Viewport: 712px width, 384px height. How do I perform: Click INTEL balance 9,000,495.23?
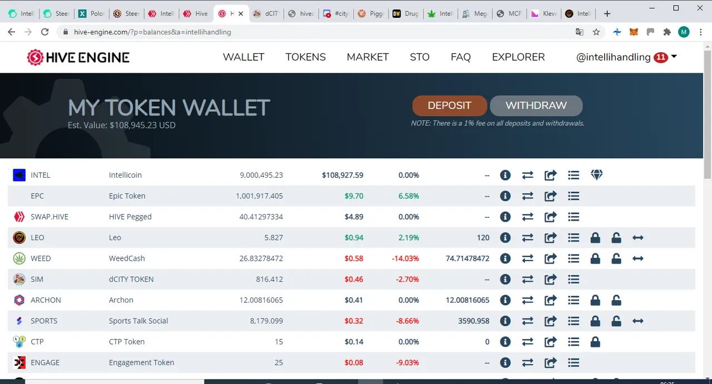(261, 175)
